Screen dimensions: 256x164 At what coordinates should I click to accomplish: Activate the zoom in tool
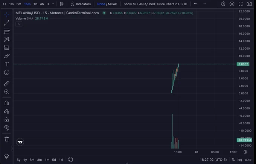7,92
